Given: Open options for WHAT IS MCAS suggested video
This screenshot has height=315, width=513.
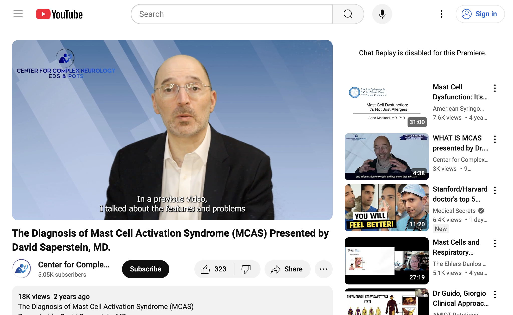Looking at the screenshot, I should pos(495,139).
